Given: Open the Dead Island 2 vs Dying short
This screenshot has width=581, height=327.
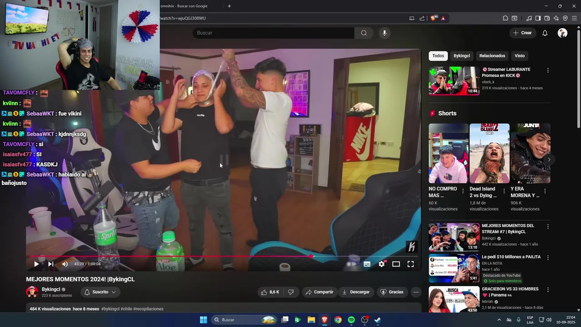Looking at the screenshot, I should [x=489, y=154].
